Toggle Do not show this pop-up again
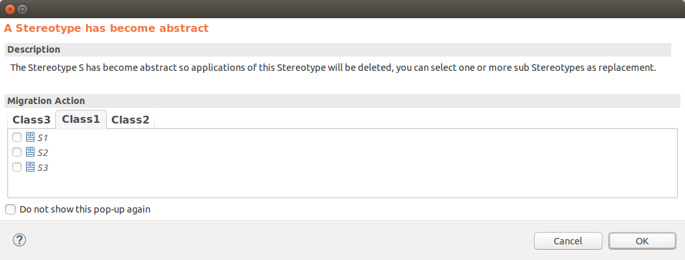This screenshot has height=260, width=685. pyautogui.click(x=10, y=209)
